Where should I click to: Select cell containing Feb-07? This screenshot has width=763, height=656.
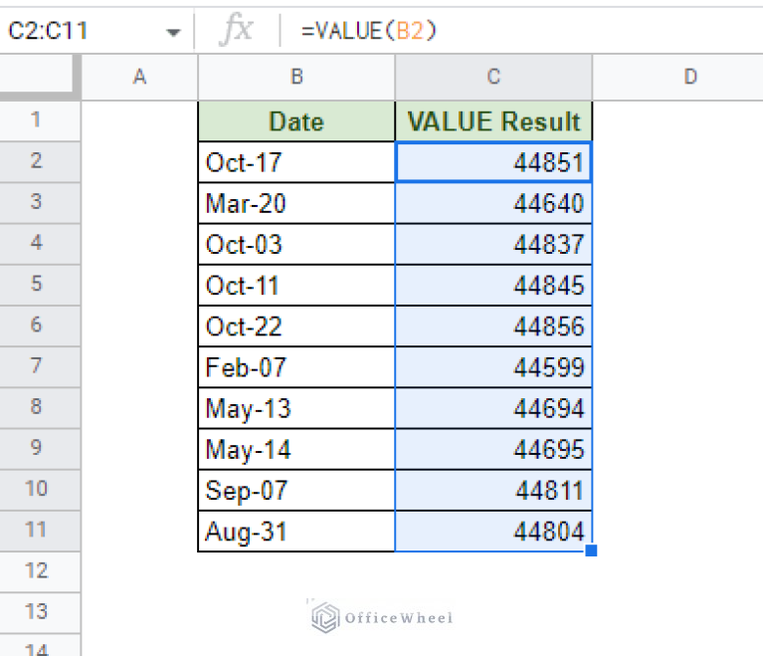tap(296, 367)
